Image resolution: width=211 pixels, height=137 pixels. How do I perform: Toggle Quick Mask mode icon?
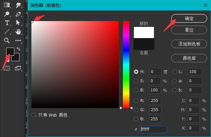6,68
